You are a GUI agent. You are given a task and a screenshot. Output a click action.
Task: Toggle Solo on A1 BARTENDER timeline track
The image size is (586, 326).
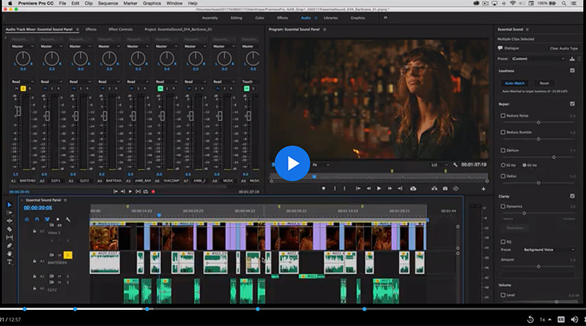click(67, 255)
